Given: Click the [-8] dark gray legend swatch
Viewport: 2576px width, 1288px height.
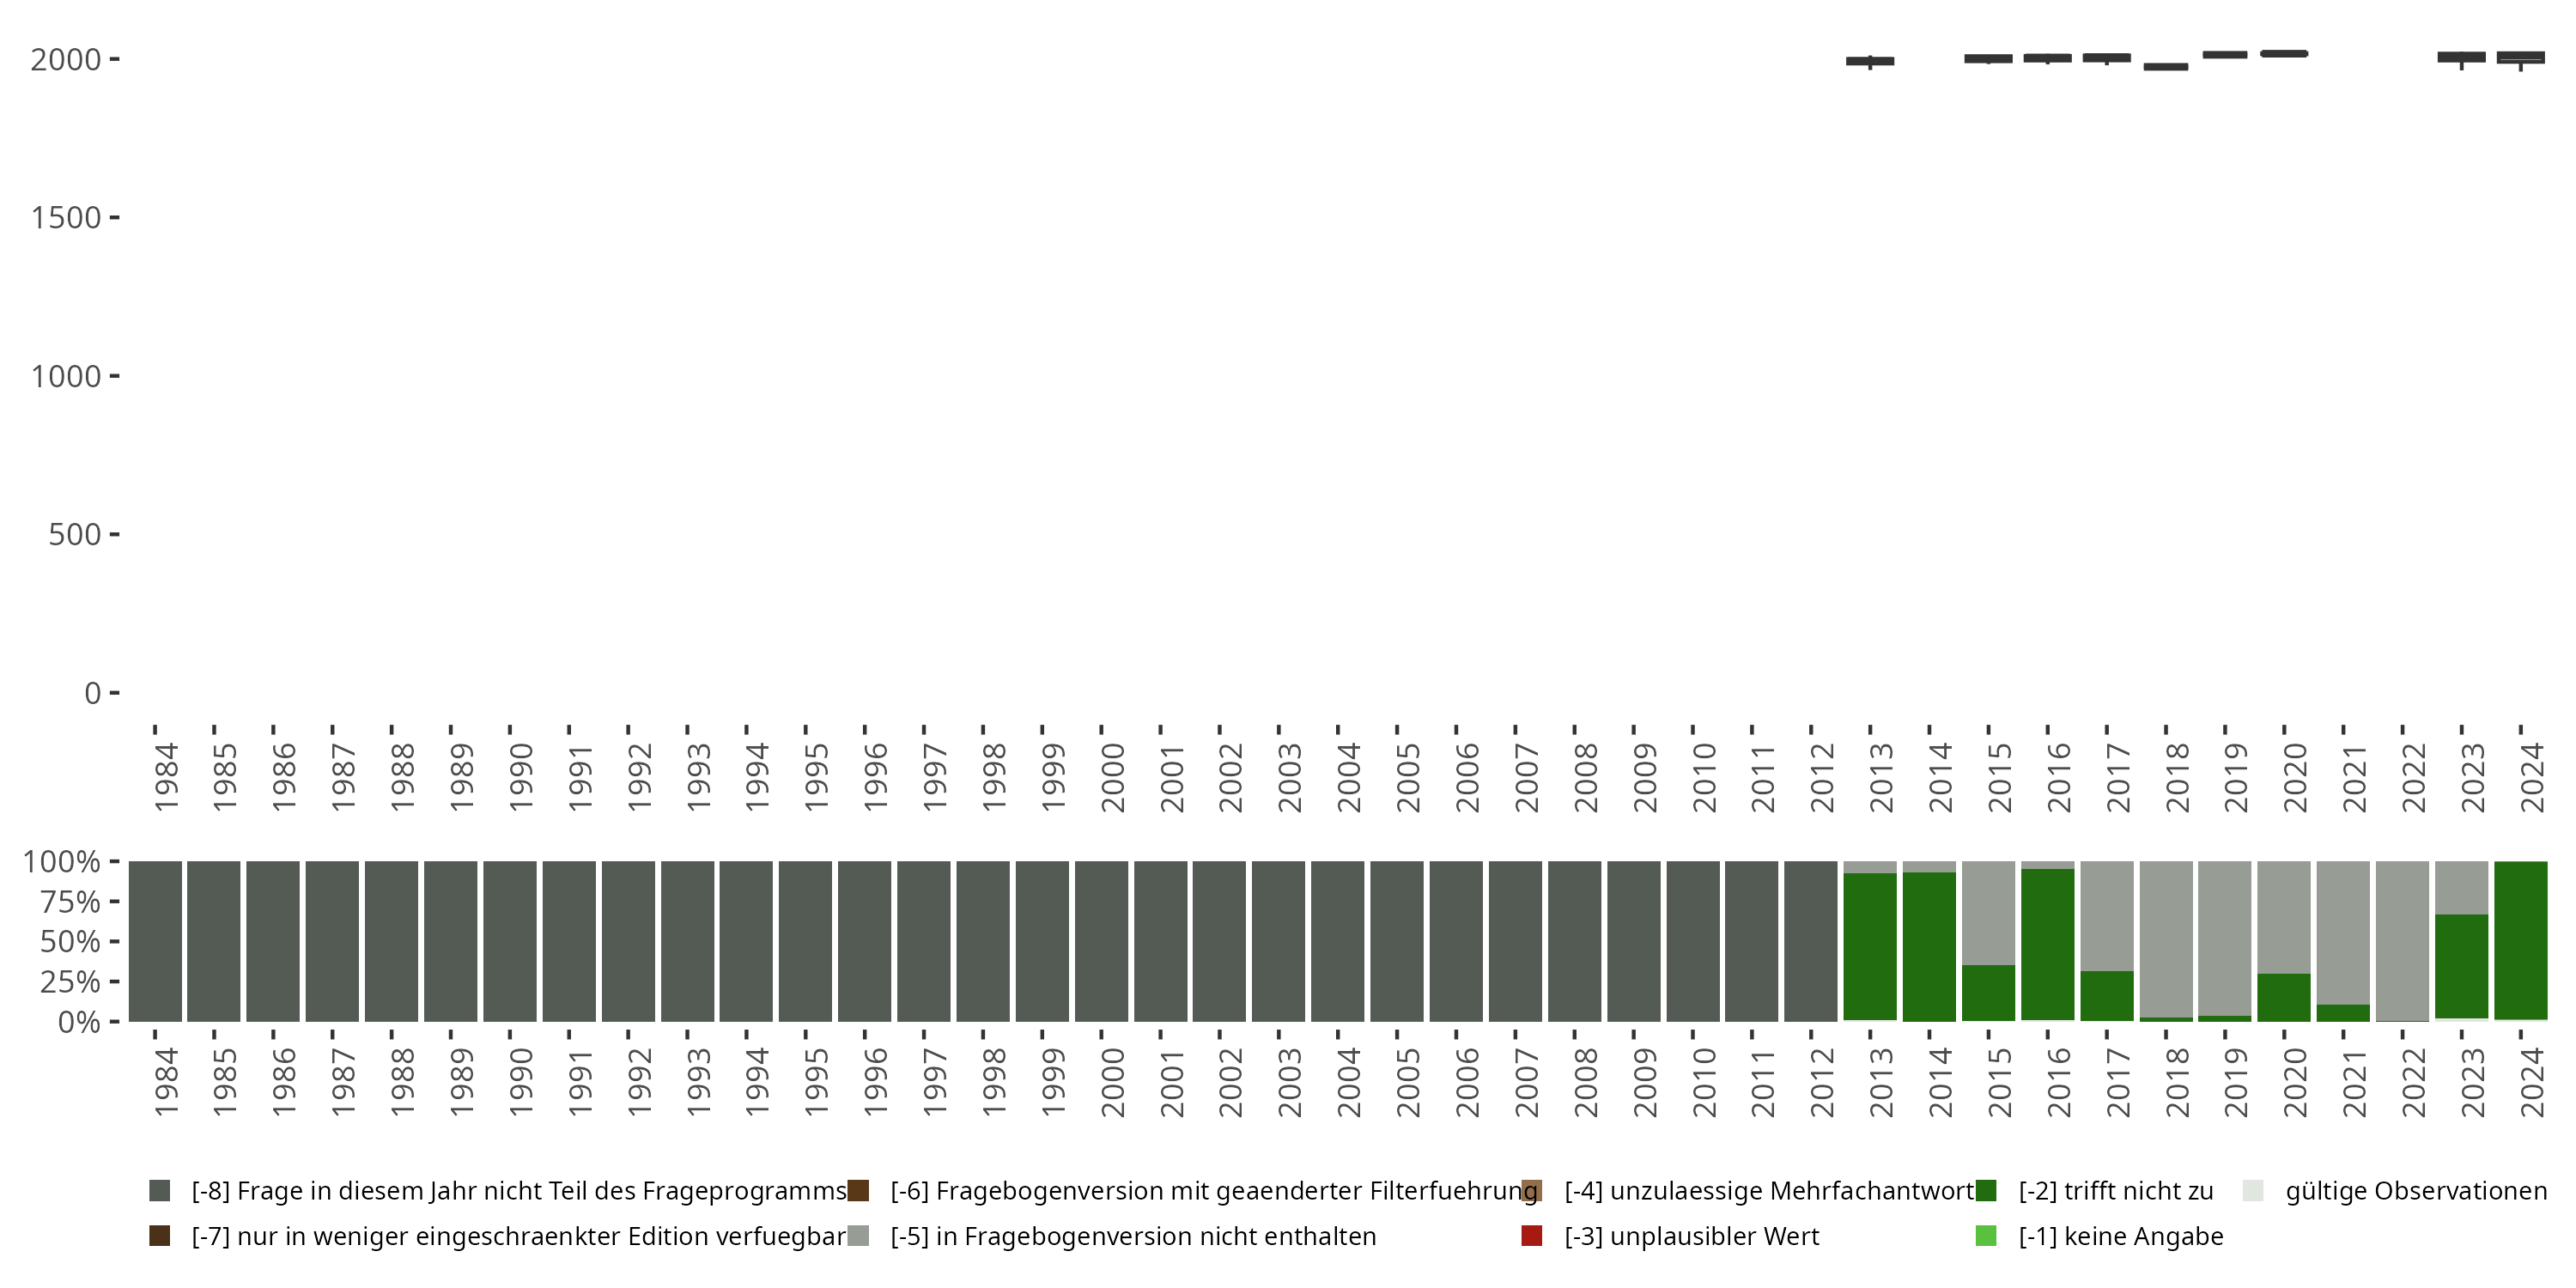Looking at the screenshot, I should [x=159, y=1190].
